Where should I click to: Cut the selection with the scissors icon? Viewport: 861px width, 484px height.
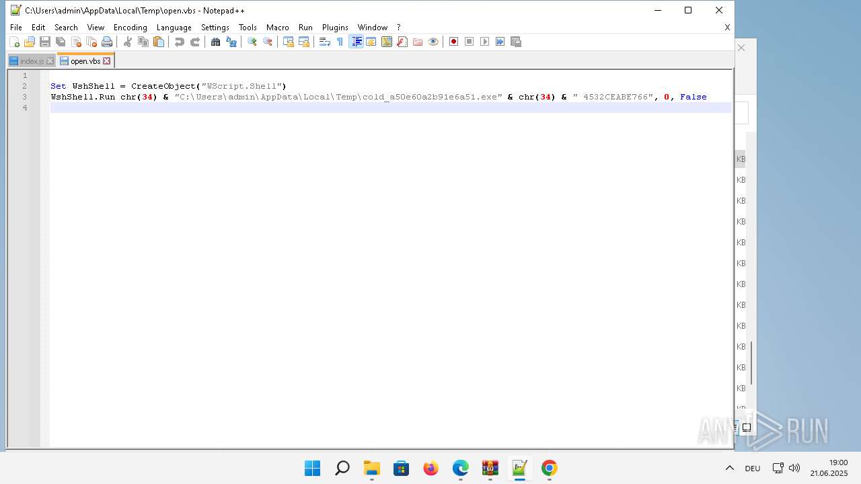(127, 42)
